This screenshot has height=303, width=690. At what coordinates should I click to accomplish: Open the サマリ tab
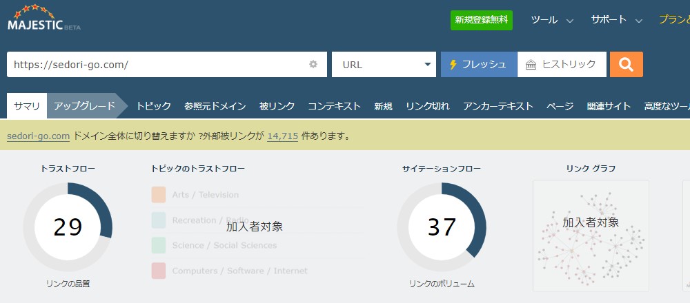[27, 106]
